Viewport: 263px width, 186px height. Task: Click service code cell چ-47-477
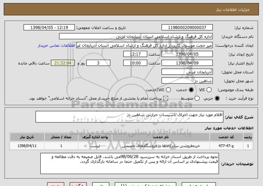pyautogui.click(x=226, y=146)
